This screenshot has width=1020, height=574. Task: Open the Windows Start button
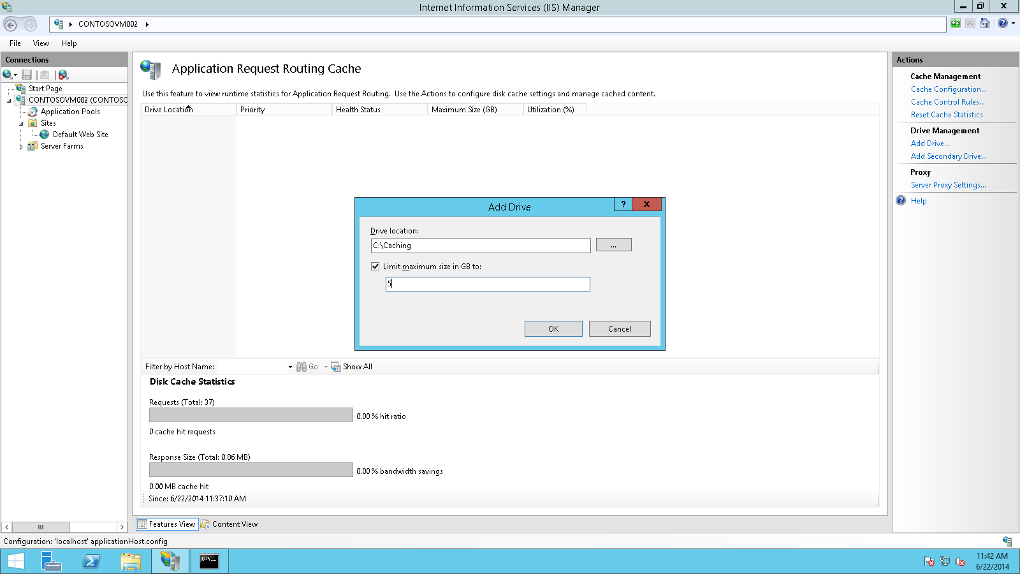point(15,561)
